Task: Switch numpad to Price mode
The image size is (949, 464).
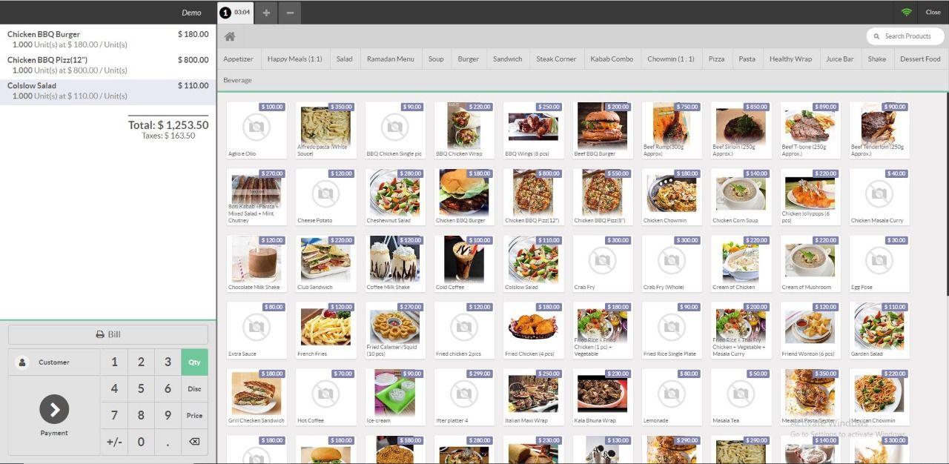Action: (x=194, y=416)
